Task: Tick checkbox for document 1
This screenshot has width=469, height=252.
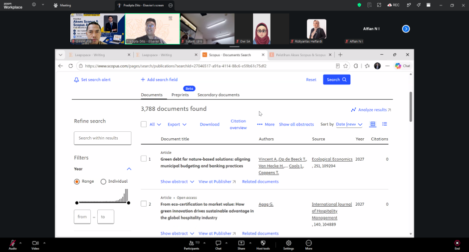Action: point(144,159)
